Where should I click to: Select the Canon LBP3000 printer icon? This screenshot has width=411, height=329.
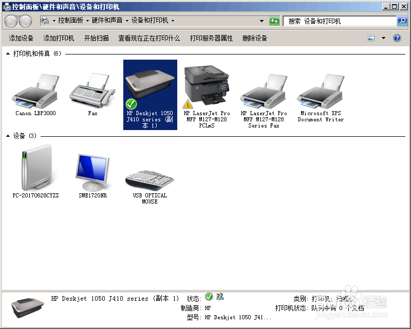[x=35, y=91]
